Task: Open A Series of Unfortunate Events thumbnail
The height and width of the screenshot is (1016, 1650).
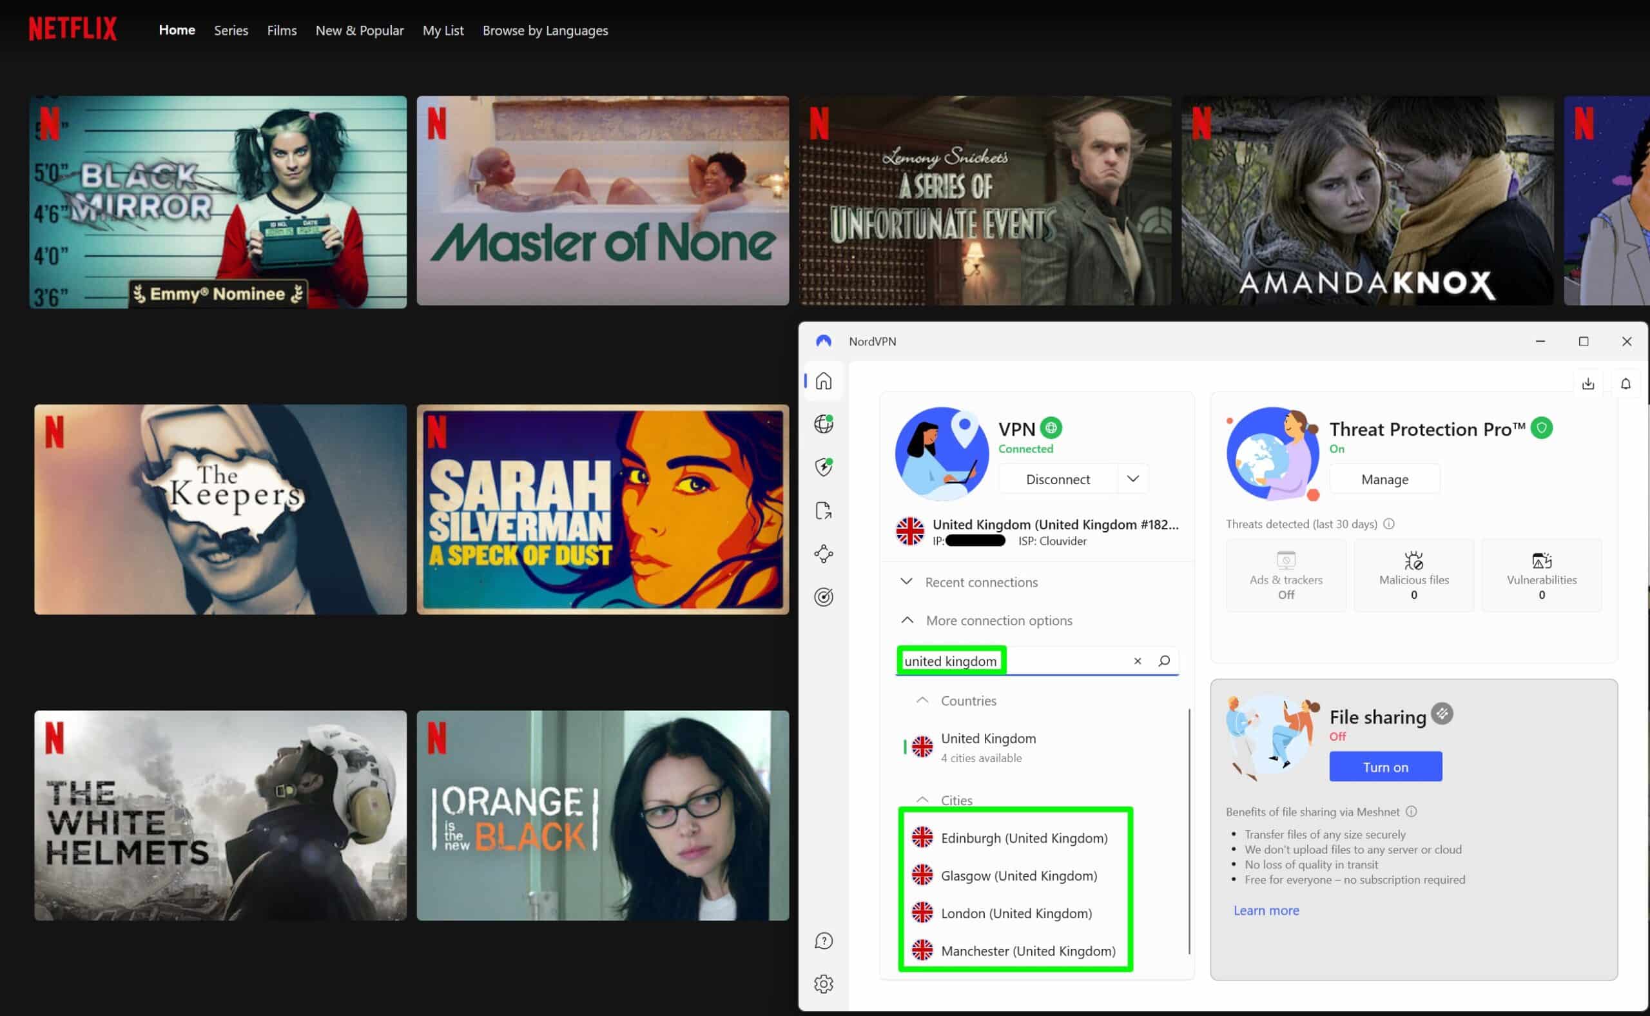Action: [985, 200]
